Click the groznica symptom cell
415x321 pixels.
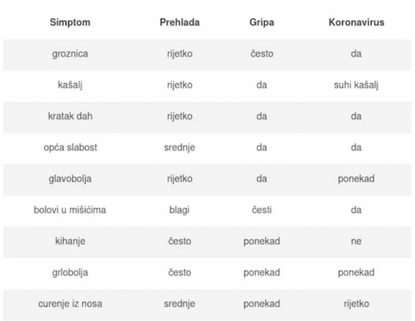(70, 54)
